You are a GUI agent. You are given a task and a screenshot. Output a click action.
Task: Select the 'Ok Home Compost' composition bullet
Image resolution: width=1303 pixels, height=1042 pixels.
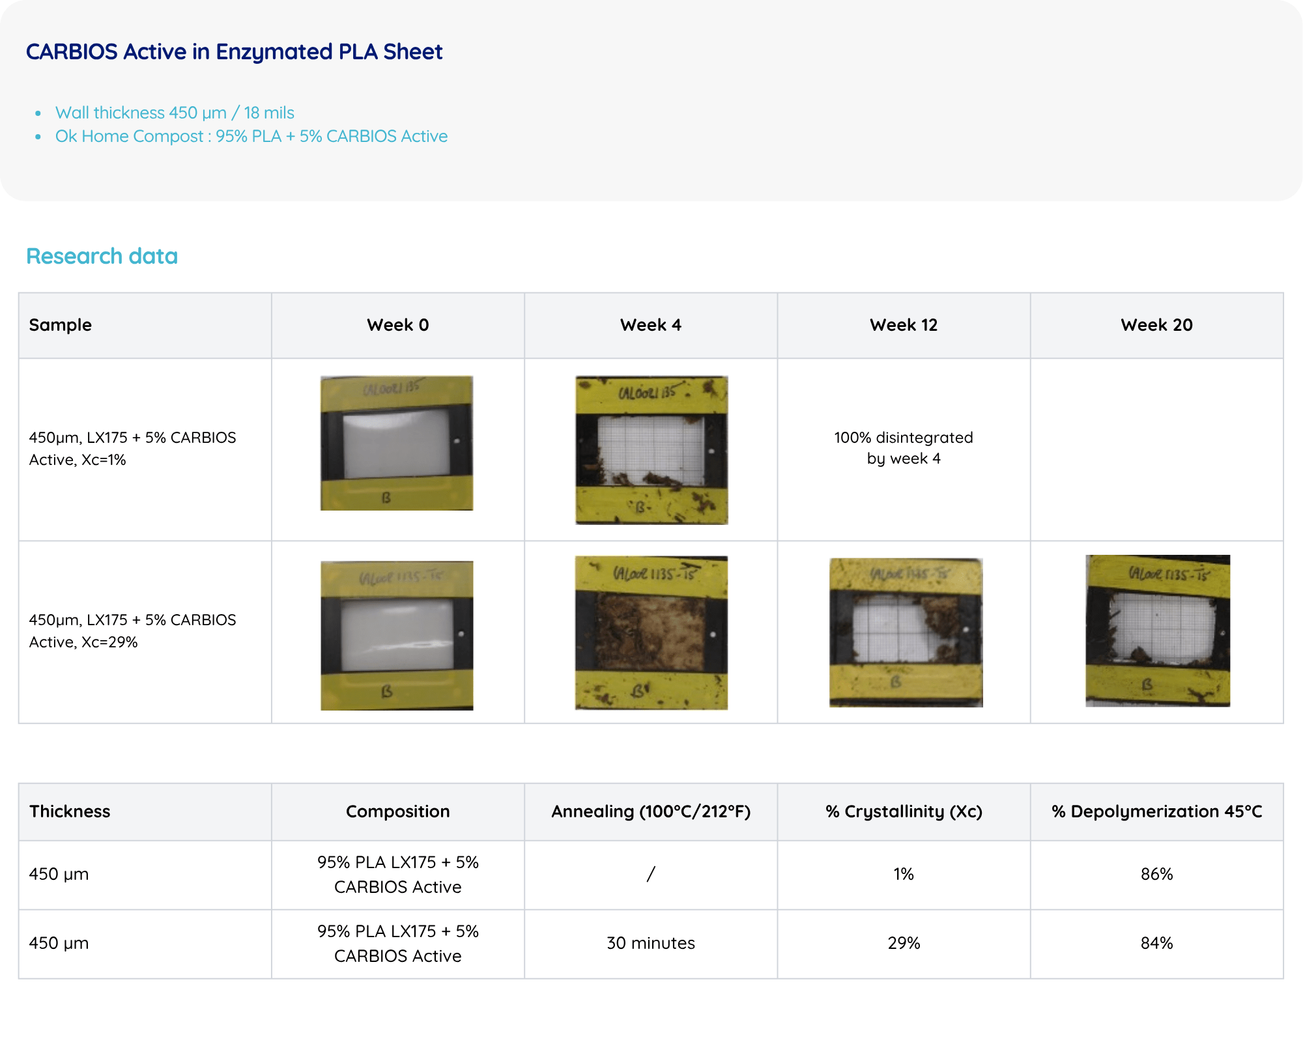tap(251, 136)
